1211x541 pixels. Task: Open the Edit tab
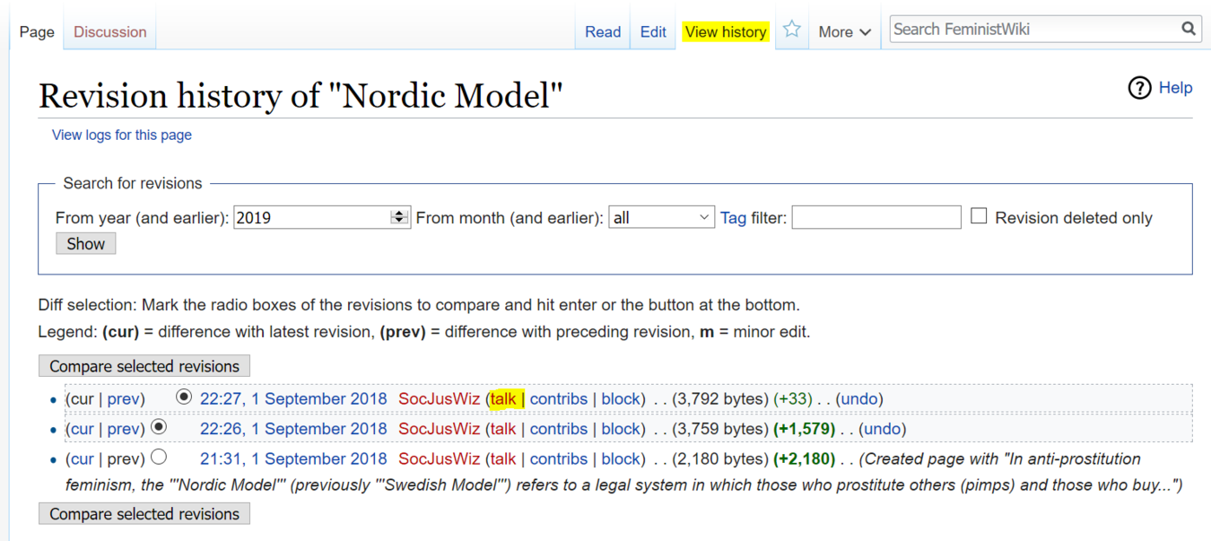click(x=653, y=31)
